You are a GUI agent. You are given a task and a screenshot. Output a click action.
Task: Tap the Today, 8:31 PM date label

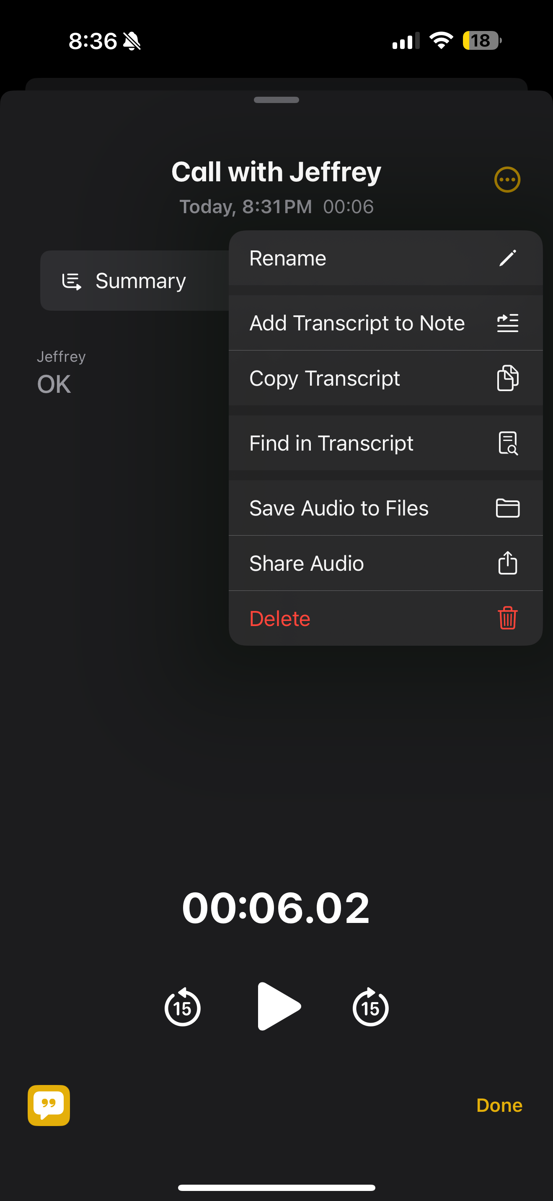[246, 206]
